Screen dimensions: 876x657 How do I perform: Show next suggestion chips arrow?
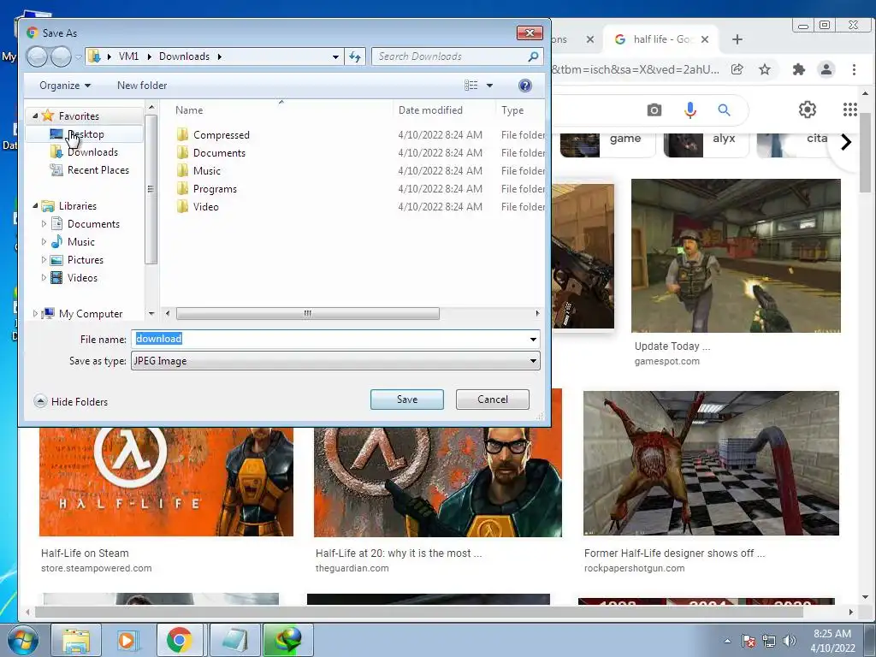click(x=846, y=142)
